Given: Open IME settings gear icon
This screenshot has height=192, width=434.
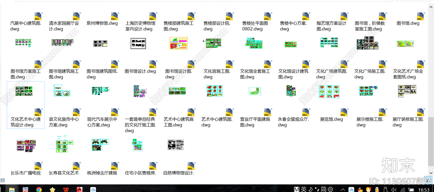Looking at the screenshot, I should click(x=330, y=189).
